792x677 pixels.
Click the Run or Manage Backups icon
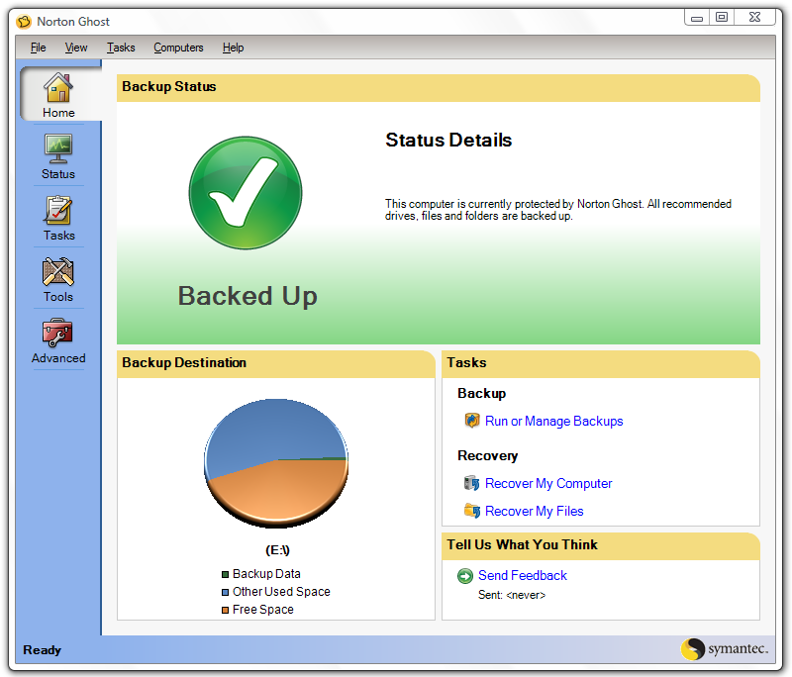tap(472, 421)
